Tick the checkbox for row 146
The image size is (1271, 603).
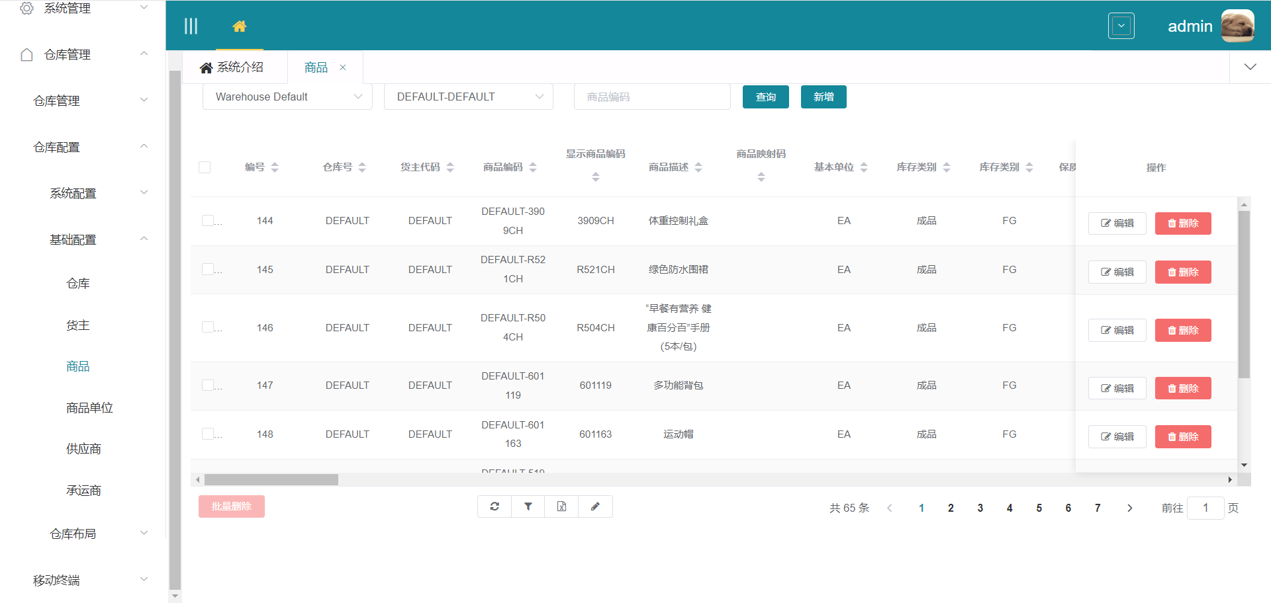pyautogui.click(x=208, y=327)
